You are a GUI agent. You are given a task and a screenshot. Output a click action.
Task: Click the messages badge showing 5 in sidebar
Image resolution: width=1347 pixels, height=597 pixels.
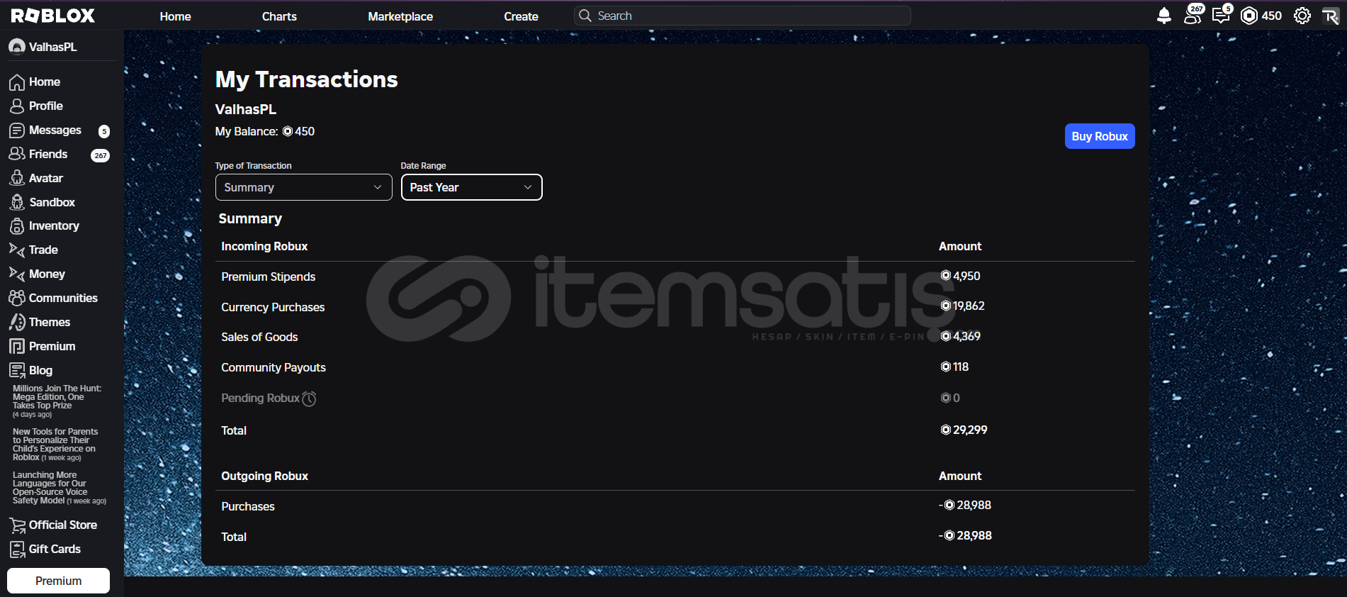104,131
